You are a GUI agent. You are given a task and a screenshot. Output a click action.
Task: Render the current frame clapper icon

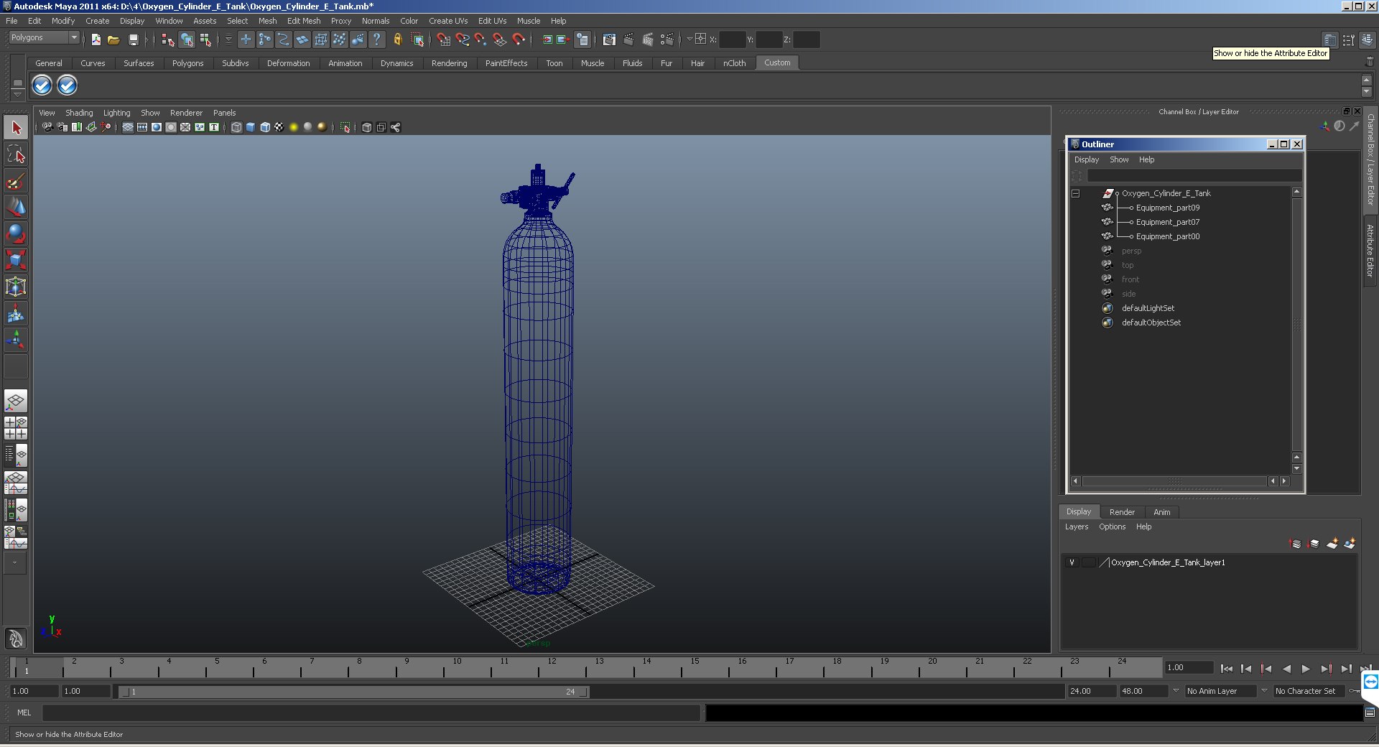point(628,40)
